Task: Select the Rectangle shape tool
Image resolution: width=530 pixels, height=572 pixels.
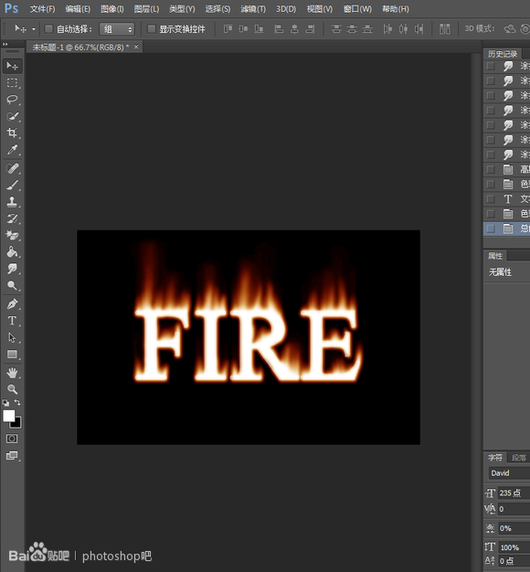Action: 12,355
